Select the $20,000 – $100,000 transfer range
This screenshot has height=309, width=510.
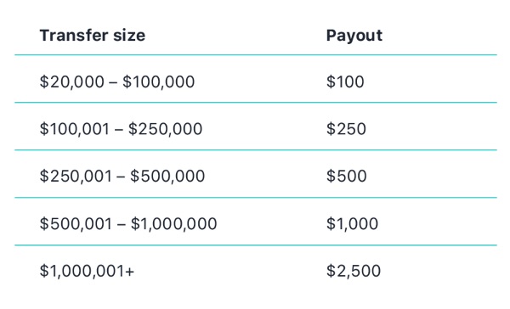117,81
